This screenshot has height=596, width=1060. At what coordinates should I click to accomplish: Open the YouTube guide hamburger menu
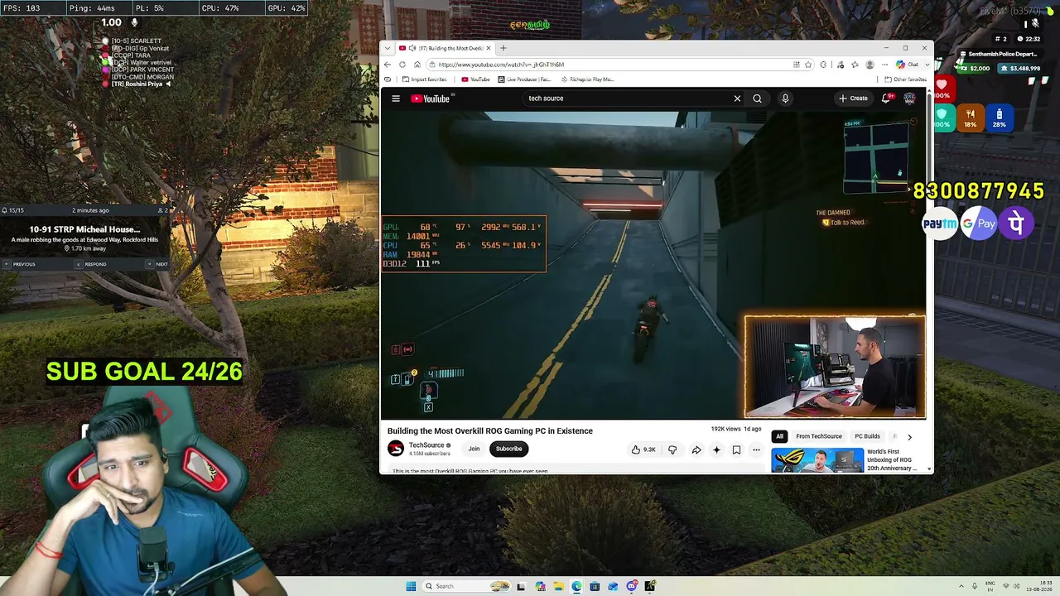point(396,99)
